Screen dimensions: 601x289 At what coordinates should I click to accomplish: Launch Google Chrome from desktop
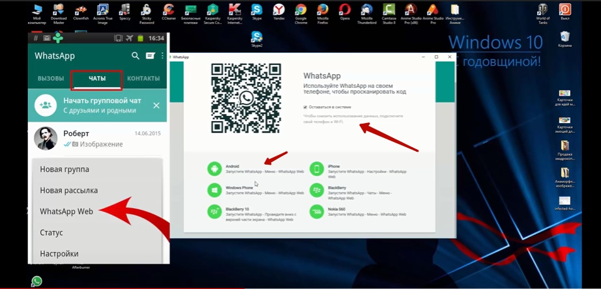(x=301, y=14)
